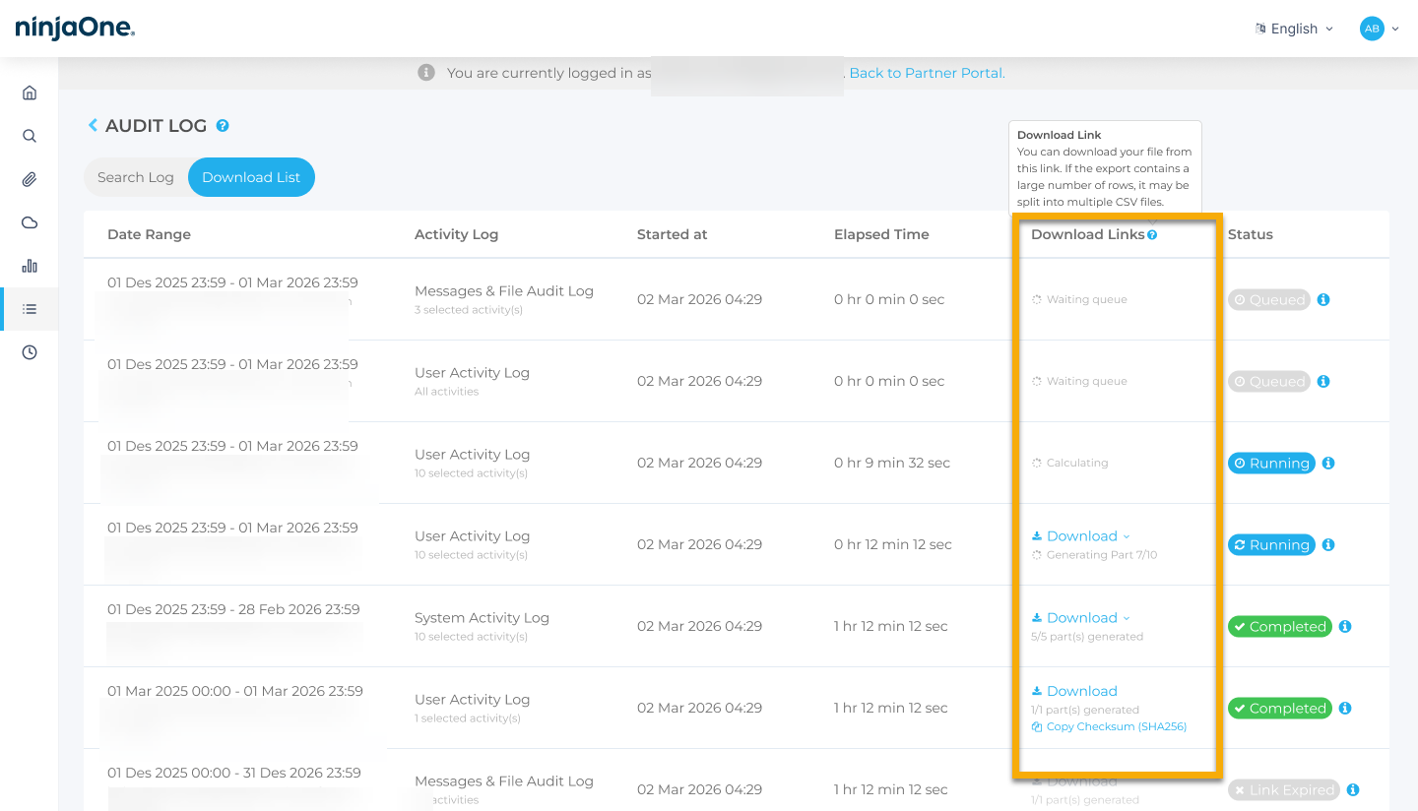This screenshot has height=811, width=1418.
Task: Click Copy Checksum (SHA256) link
Action: point(1109,726)
